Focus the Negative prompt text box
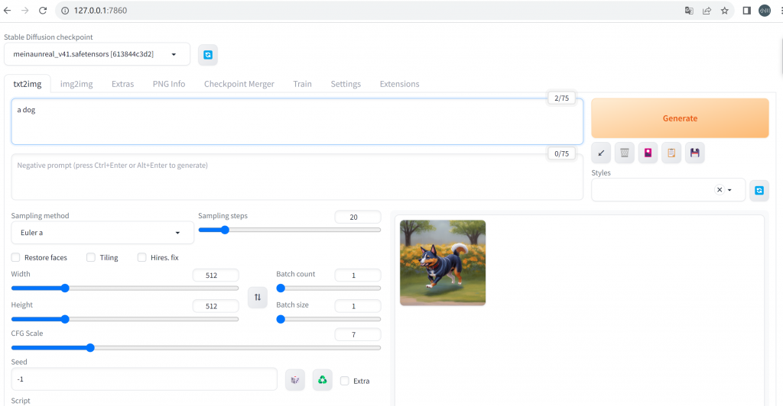The height and width of the screenshot is (406, 783). pos(297,177)
